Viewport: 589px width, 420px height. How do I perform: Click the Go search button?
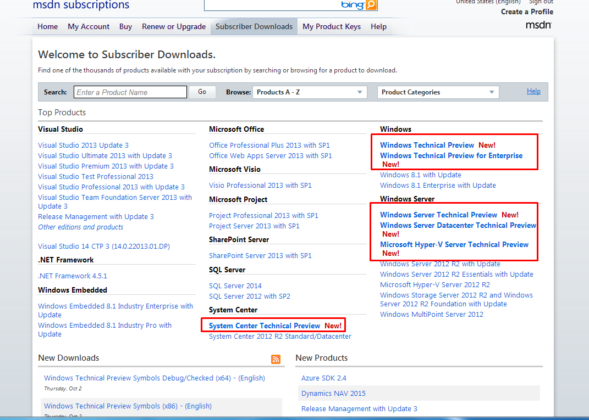202,92
